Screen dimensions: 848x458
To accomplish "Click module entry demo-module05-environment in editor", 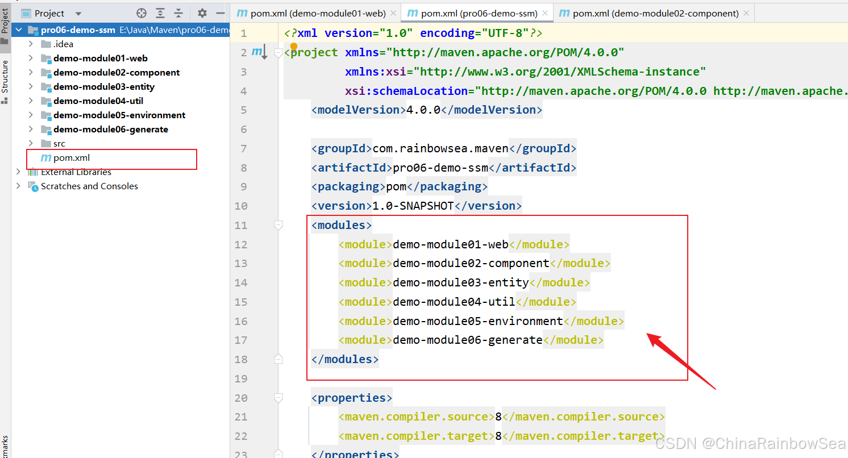I will point(478,321).
